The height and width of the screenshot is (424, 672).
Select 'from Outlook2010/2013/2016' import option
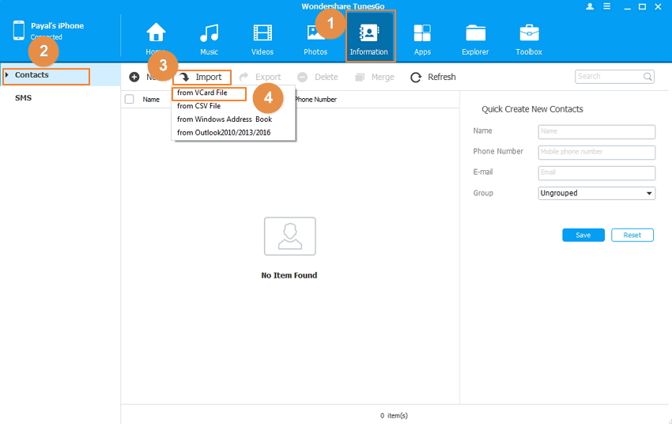[x=224, y=133]
